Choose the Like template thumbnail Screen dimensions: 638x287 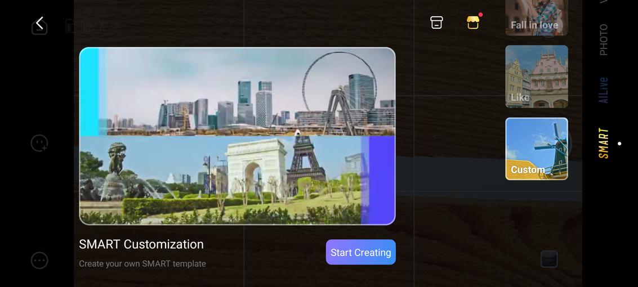pos(536,77)
